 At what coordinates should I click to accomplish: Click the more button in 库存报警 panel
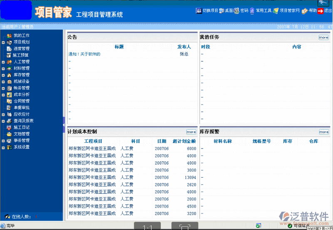[323, 132]
